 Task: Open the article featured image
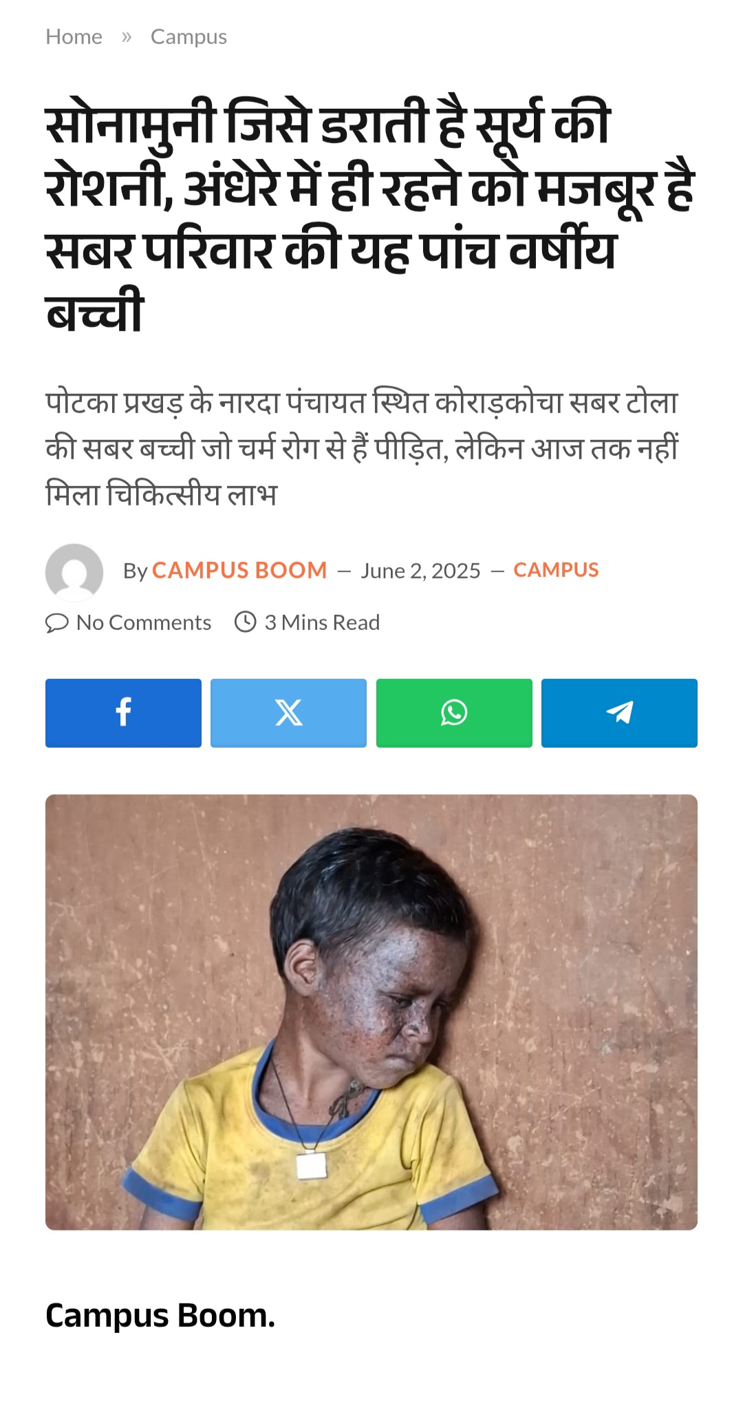point(371,1012)
